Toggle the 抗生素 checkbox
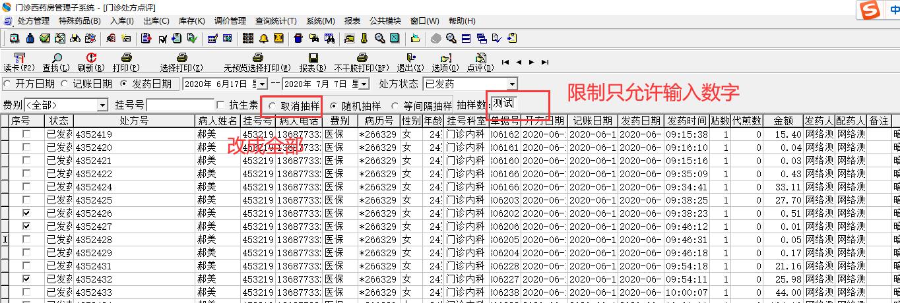This screenshot has height=303, width=900. pos(221,105)
